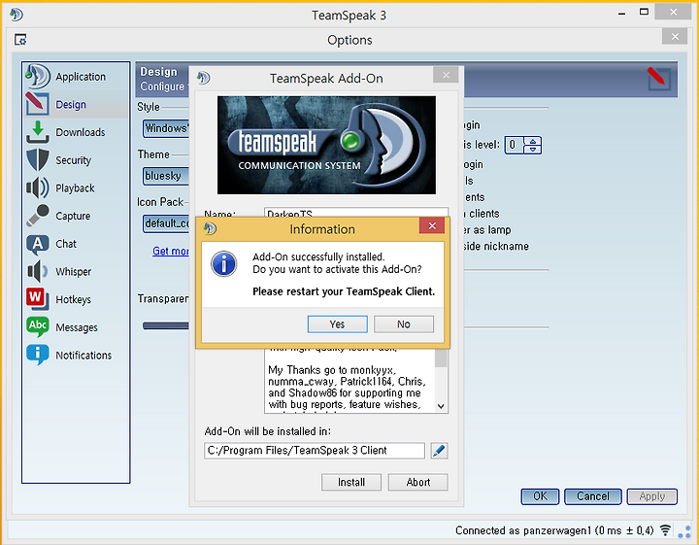This screenshot has height=545, width=699.
Task: Click the Options window settings icon
Action: (20, 40)
